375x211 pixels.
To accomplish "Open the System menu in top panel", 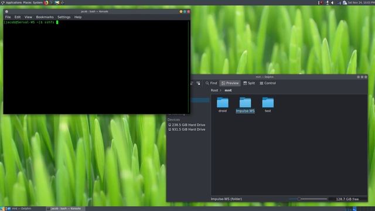I will click(x=37, y=2).
